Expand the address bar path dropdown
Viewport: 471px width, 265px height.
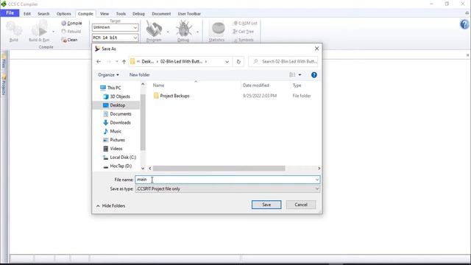[x=227, y=62]
